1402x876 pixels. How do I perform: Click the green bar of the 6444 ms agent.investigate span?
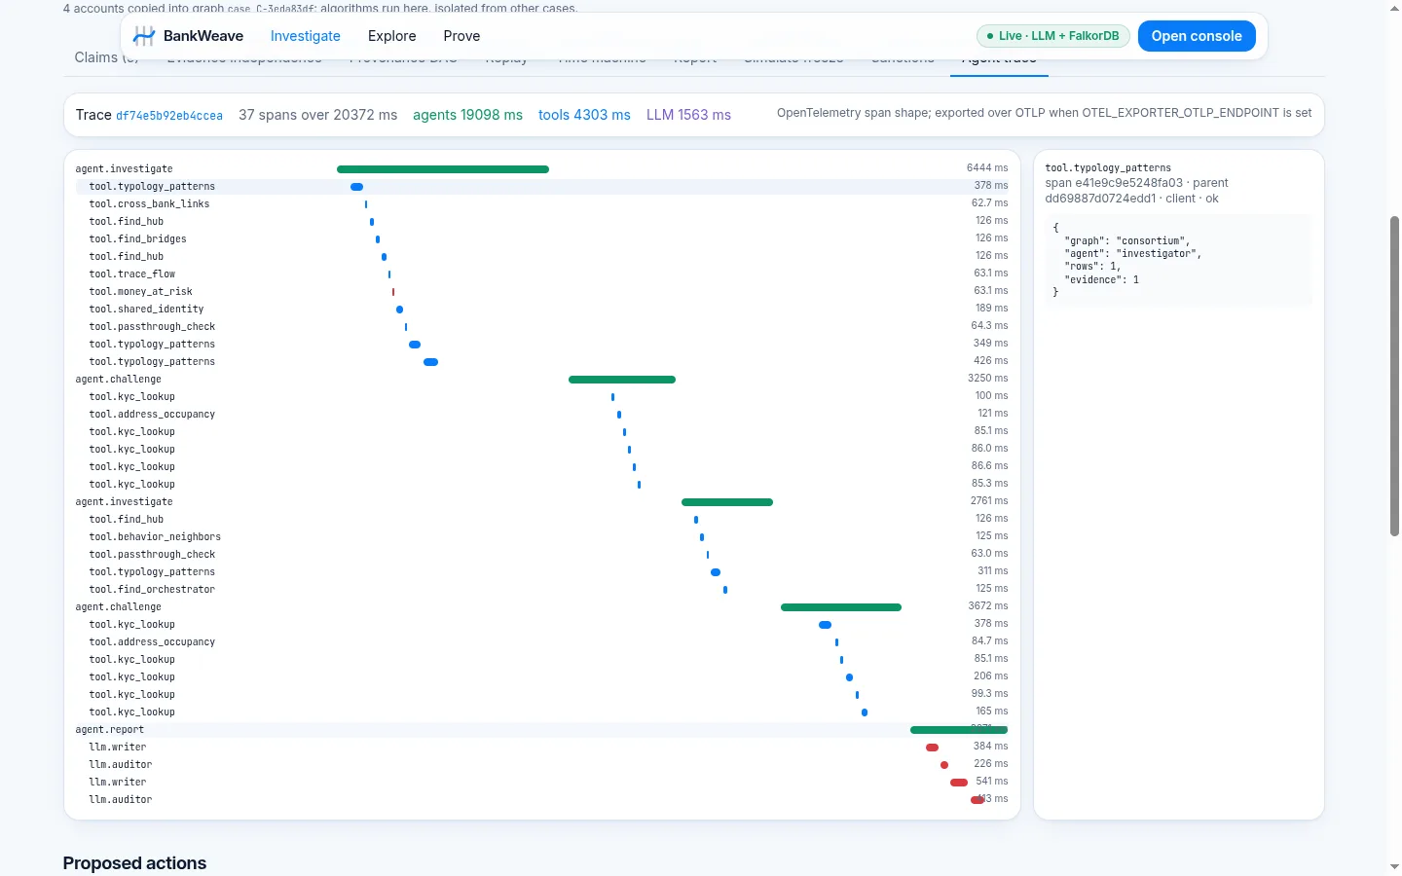pos(443,169)
